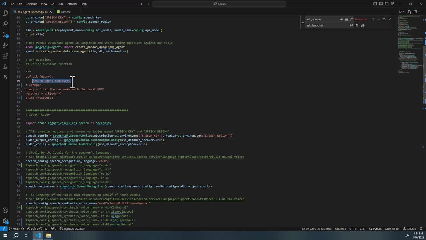Open the Source Control view

click(5, 34)
